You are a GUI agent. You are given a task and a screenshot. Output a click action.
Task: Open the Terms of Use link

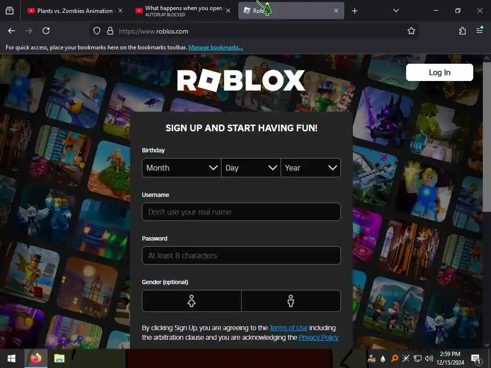pos(288,328)
